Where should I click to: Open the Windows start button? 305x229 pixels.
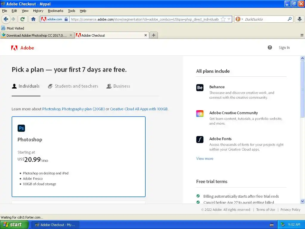coord(14,225)
